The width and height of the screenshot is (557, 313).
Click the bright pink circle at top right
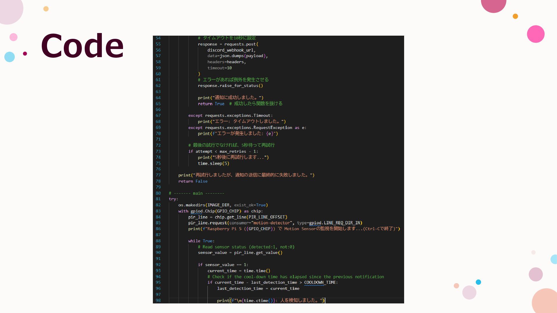(x=536, y=34)
